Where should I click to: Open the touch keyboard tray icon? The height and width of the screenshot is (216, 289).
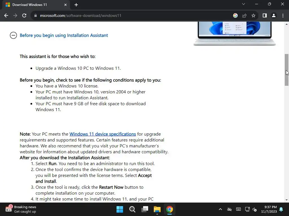tap(238, 209)
